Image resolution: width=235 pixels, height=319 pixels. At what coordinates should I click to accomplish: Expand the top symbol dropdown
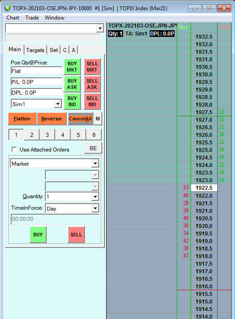[100, 28]
